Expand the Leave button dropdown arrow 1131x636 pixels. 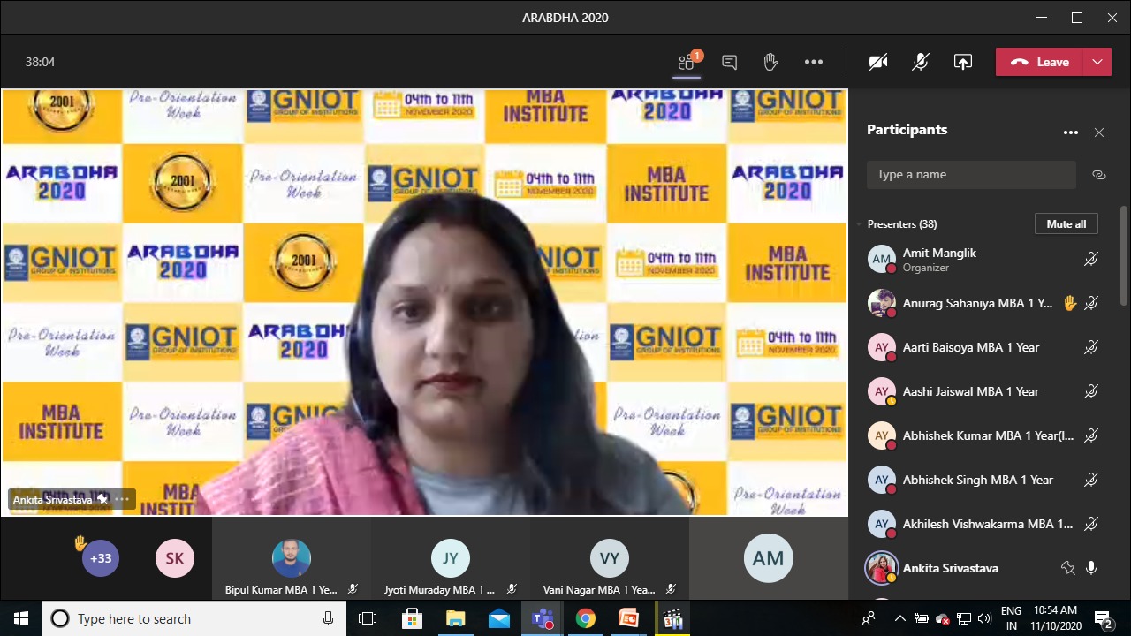tap(1097, 62)
